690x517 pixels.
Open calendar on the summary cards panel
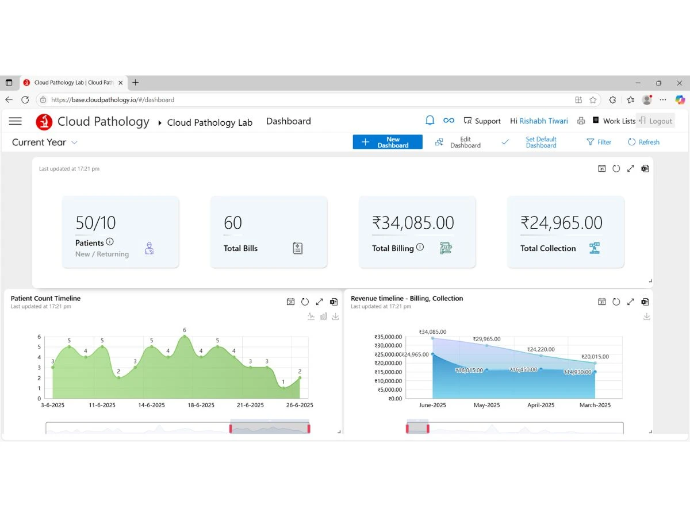[601, 168]
